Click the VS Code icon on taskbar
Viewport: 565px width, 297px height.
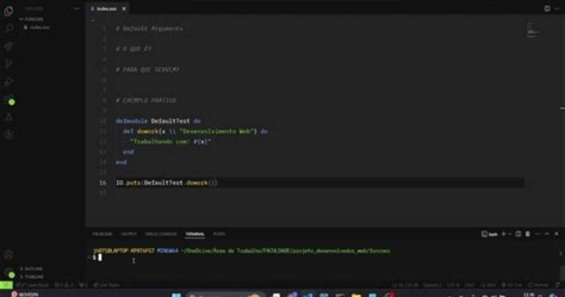click(308, 295)
